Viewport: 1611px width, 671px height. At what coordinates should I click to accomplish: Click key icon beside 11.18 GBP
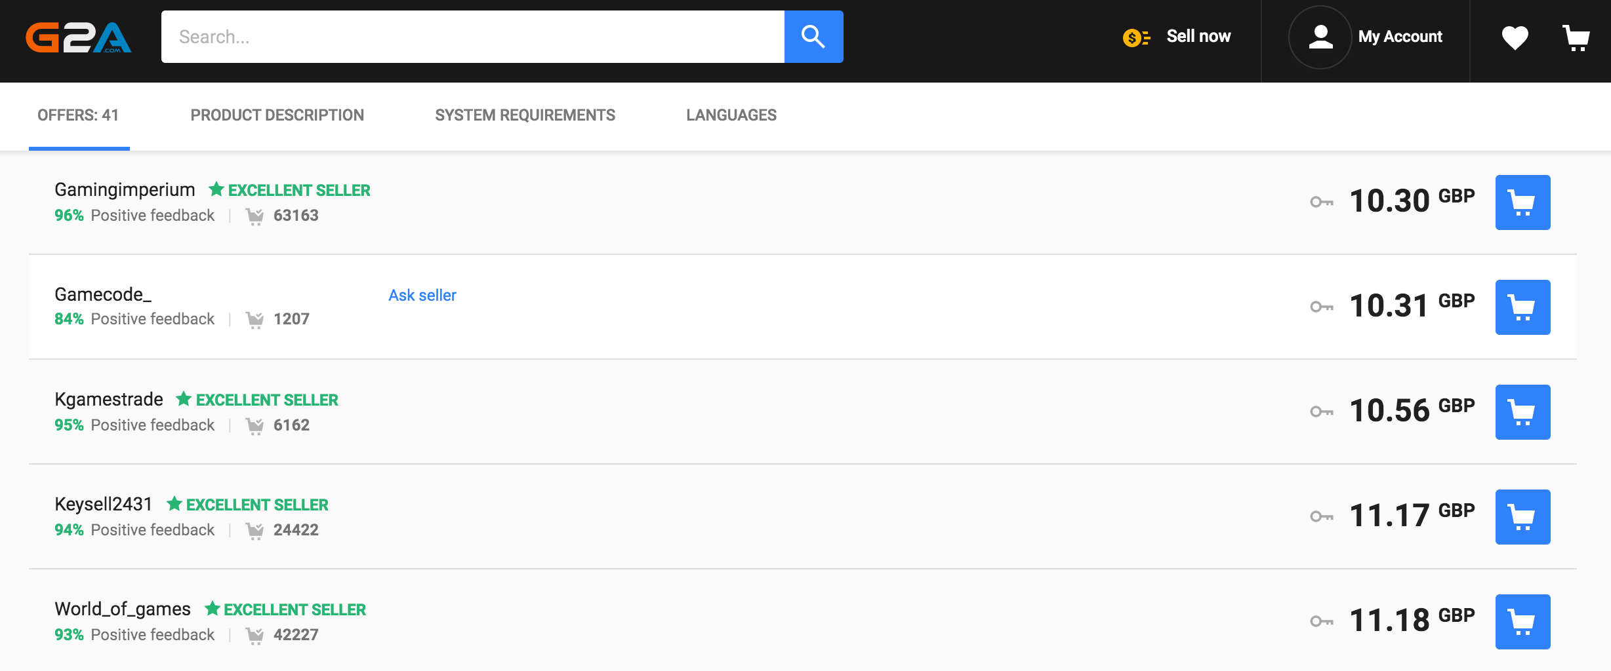[1322, 622]
